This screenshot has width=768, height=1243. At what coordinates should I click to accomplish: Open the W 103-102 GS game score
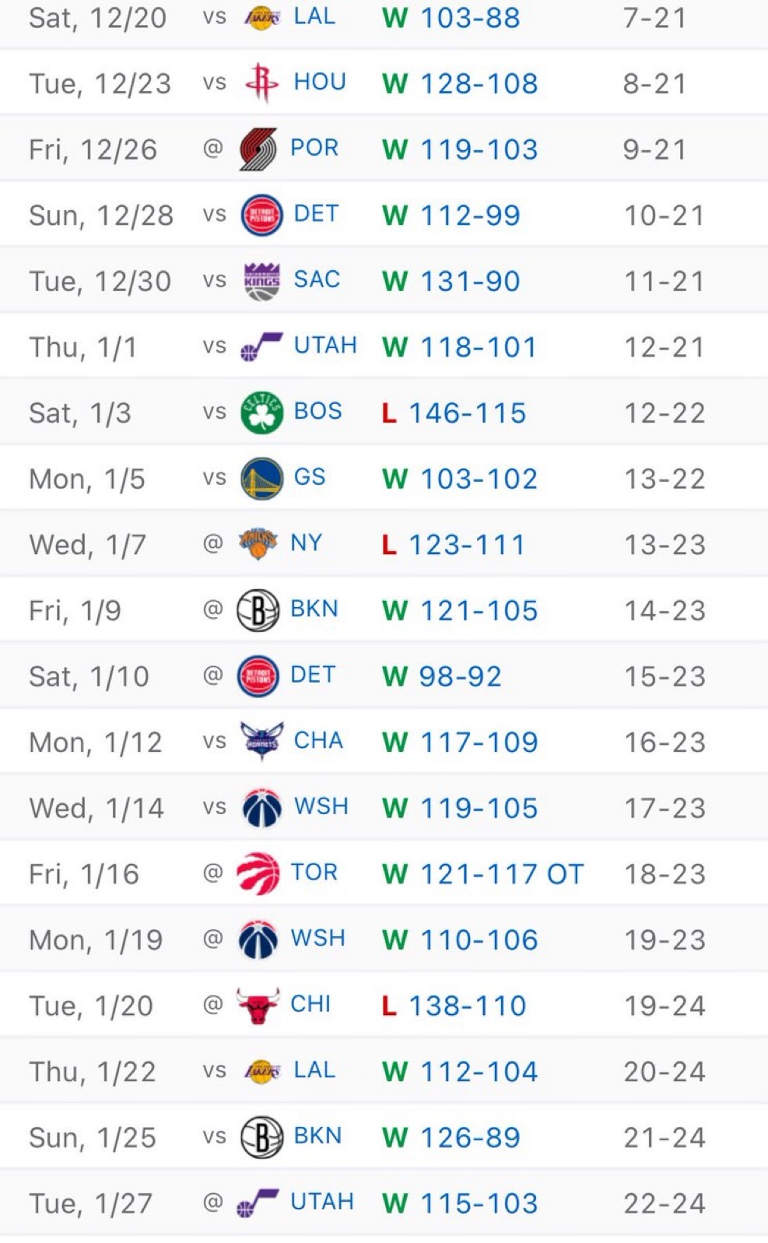point(460,479)
